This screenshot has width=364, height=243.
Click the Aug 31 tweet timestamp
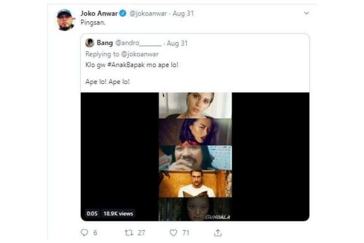[x=183, y=14]
